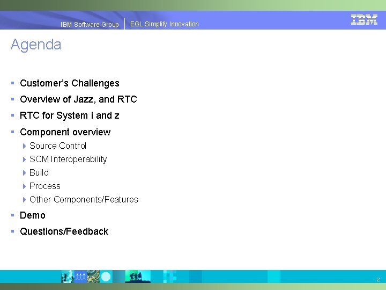Click the "Process" sub-item
Viewport: 386px width, 290px height.
pyautogui.click(x=45, y=186)
